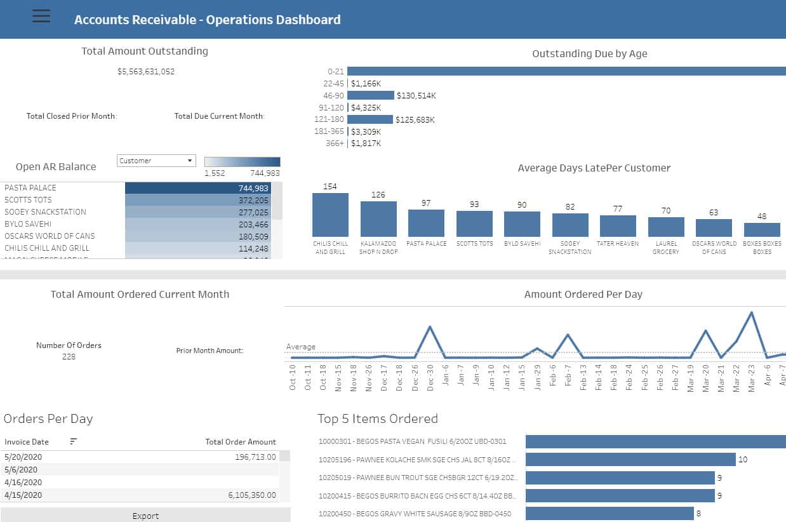Select the PASTA PALACE balance row
Image resolution: width=786 pixels, height=522 pixels.
click(136, 188)
